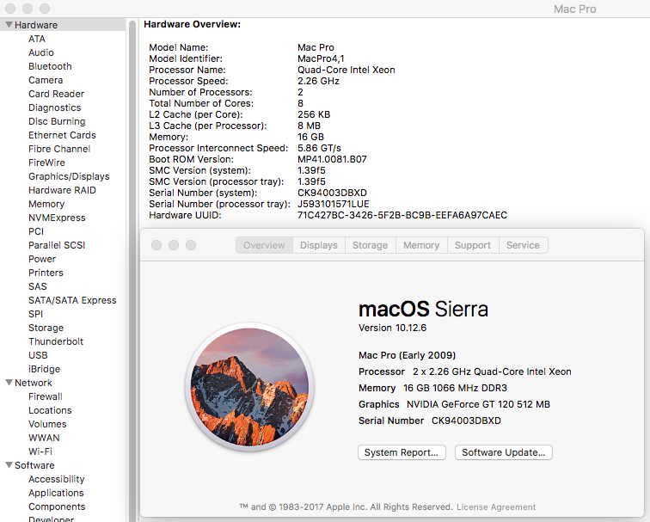
Task: Minimize the About This Mac window
Action: pos(174,245)
